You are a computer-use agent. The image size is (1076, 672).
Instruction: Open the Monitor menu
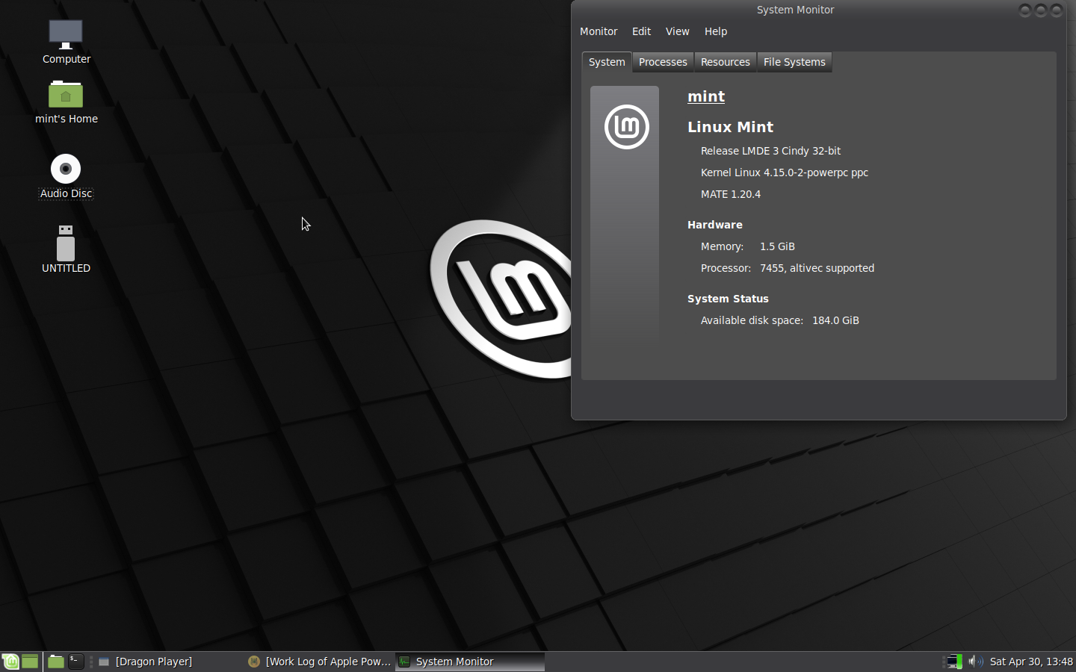click(599, 31)
